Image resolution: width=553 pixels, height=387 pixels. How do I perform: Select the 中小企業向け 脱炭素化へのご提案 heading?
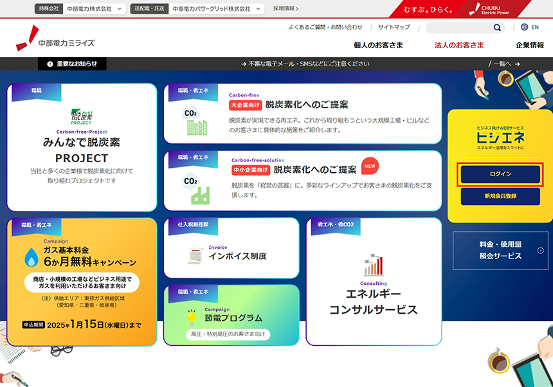click(294, 170)
